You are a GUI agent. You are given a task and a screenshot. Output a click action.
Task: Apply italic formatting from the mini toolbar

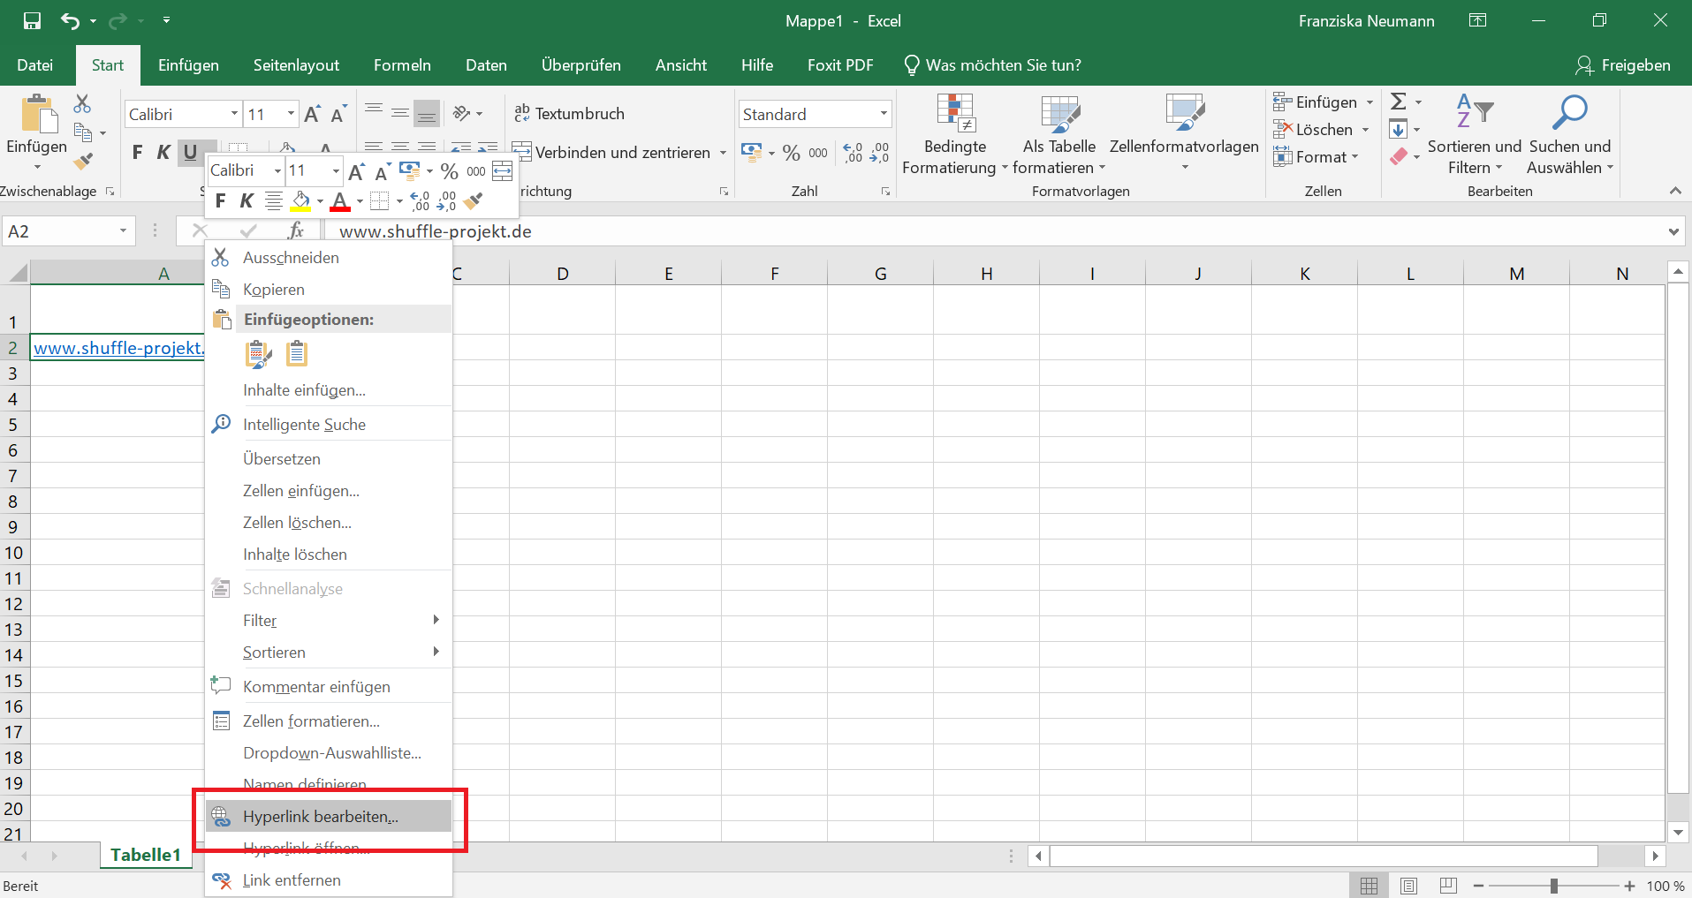point(247,200)
